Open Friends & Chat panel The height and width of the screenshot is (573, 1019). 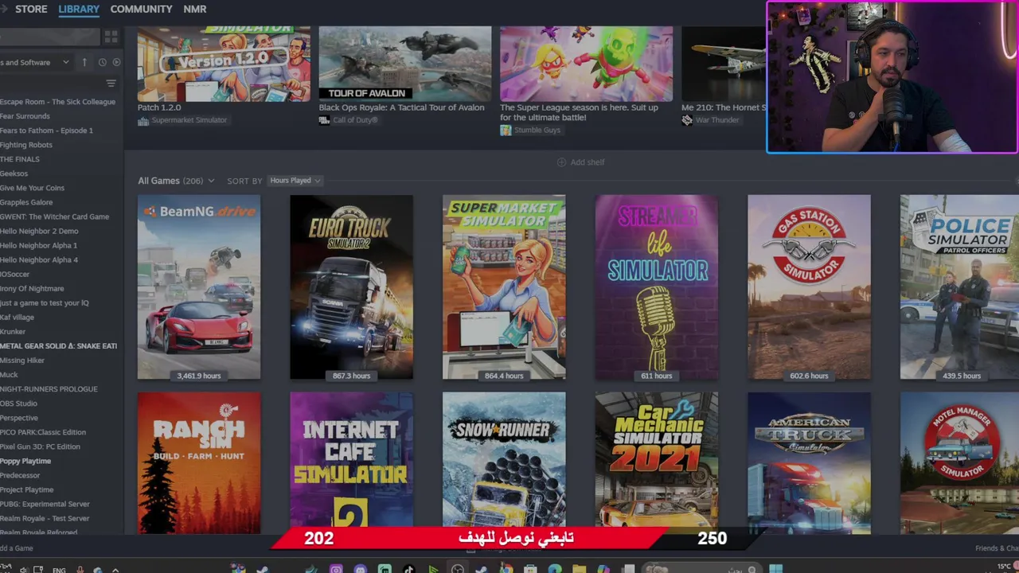point(997,548)
